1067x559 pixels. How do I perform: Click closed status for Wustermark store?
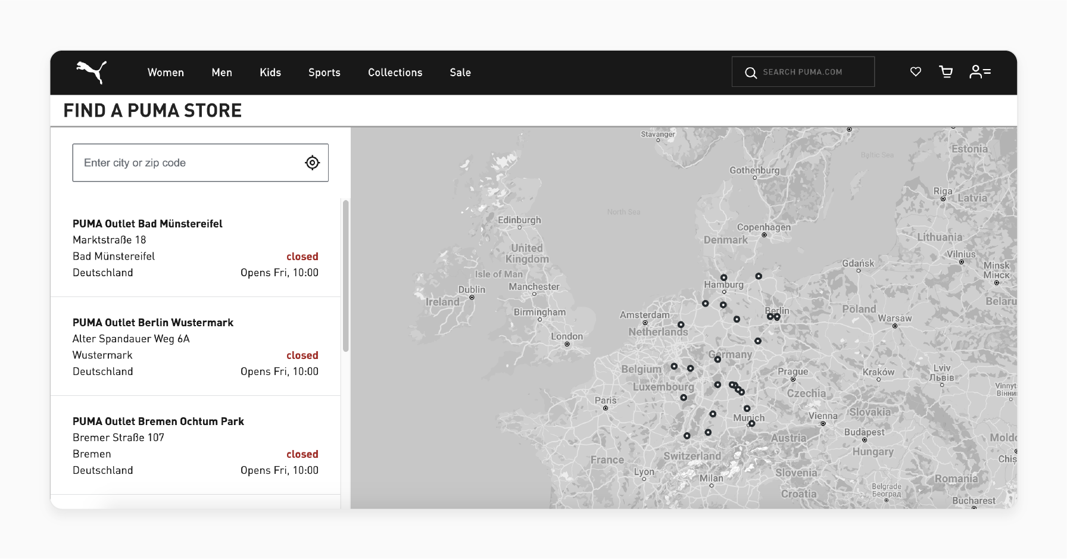[302, 355]
